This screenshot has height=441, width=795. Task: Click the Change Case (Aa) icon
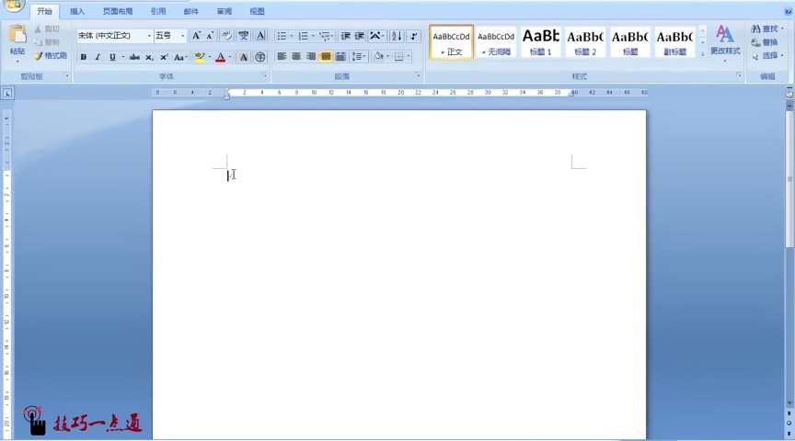coord(179,57)
